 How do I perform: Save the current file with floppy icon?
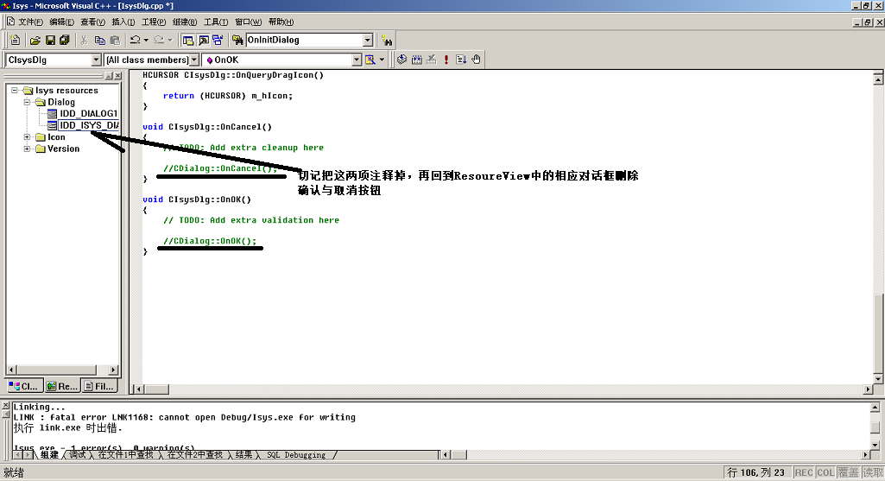[50, 40]
